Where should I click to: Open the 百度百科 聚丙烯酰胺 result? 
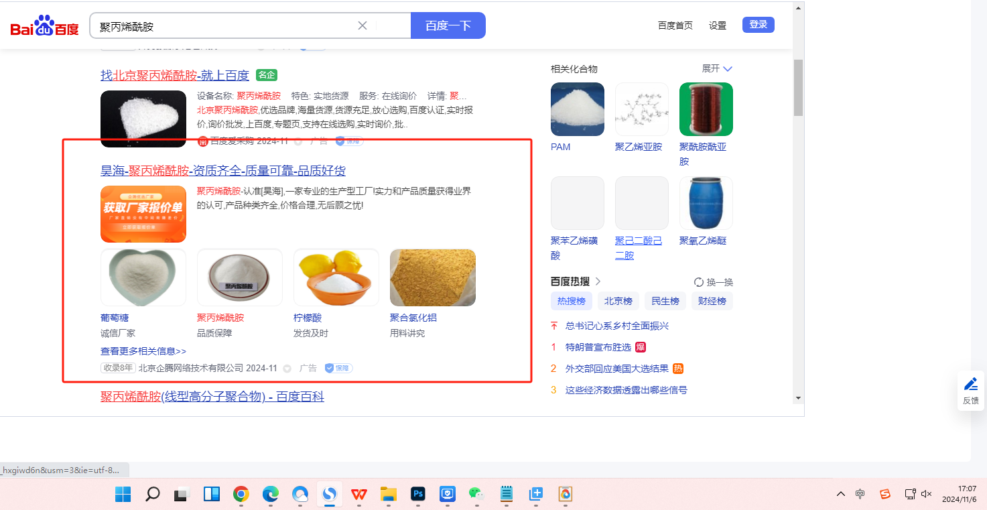coord(212,397)
